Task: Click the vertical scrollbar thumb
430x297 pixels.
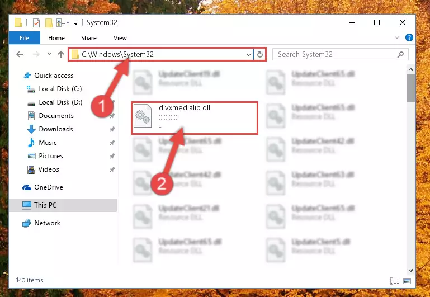Action: pos(410,88)
